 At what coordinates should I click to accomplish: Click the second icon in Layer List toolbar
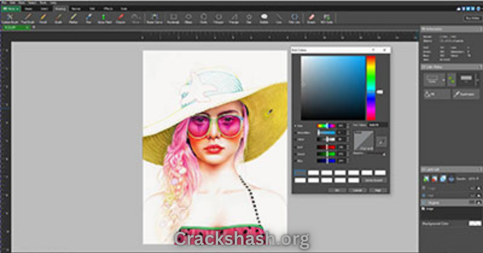434,178
